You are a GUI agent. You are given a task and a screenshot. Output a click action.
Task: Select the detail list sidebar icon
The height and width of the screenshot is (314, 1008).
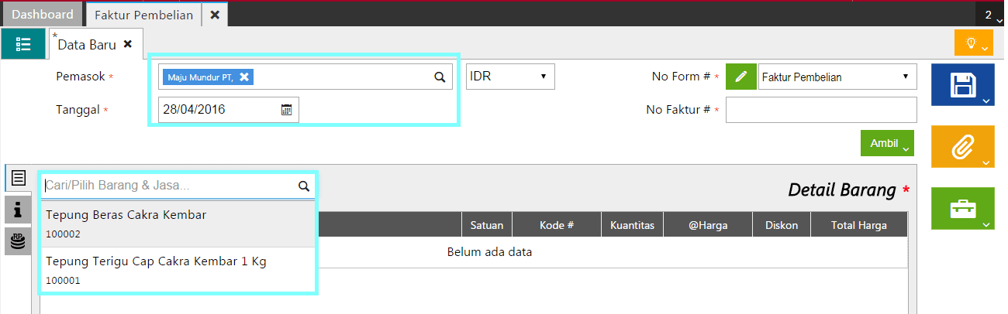pyautogui.click(x=18, y=178)
